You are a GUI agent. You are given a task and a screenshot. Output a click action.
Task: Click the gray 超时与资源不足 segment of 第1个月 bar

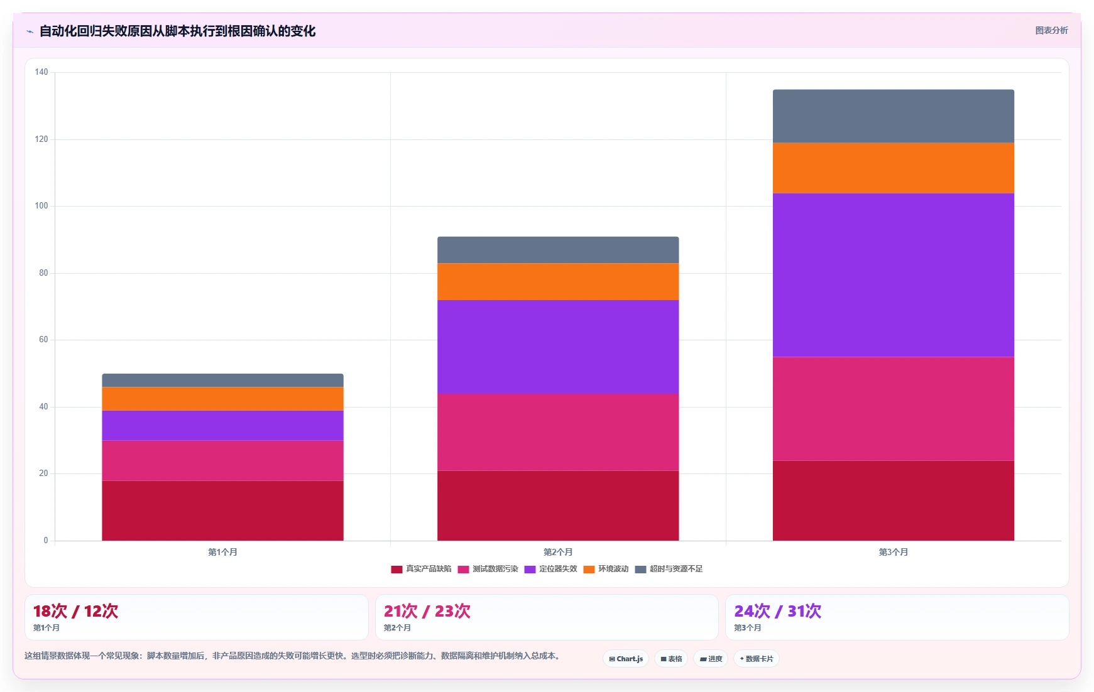[222, 381]
